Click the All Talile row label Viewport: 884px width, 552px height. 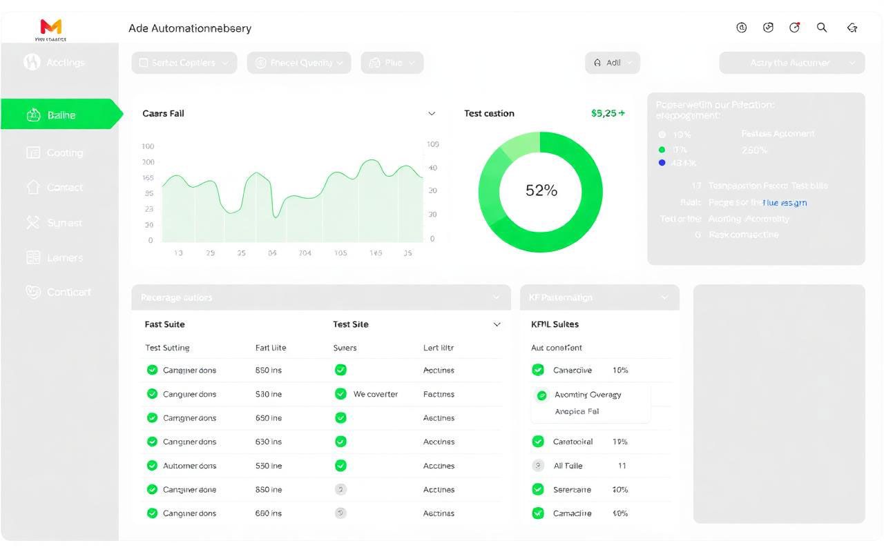tap(568, 466)
